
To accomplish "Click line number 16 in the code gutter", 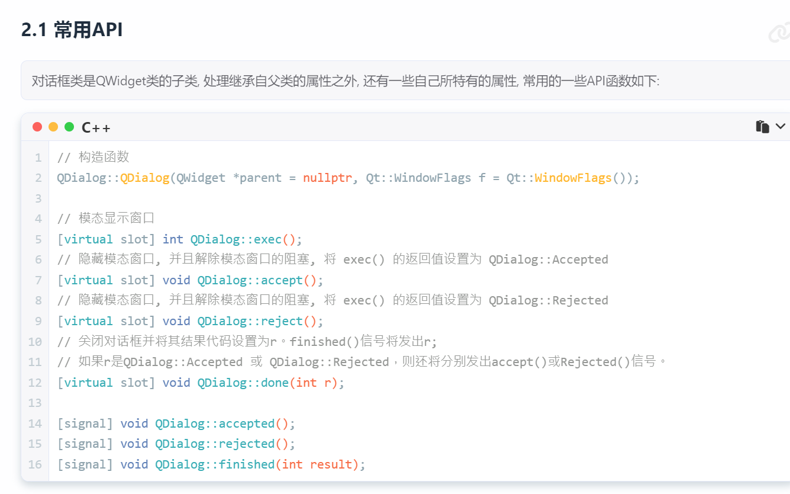I will point(35,464).
